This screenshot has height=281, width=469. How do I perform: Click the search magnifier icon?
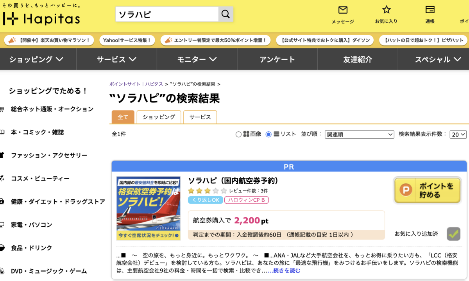point(225,14)
